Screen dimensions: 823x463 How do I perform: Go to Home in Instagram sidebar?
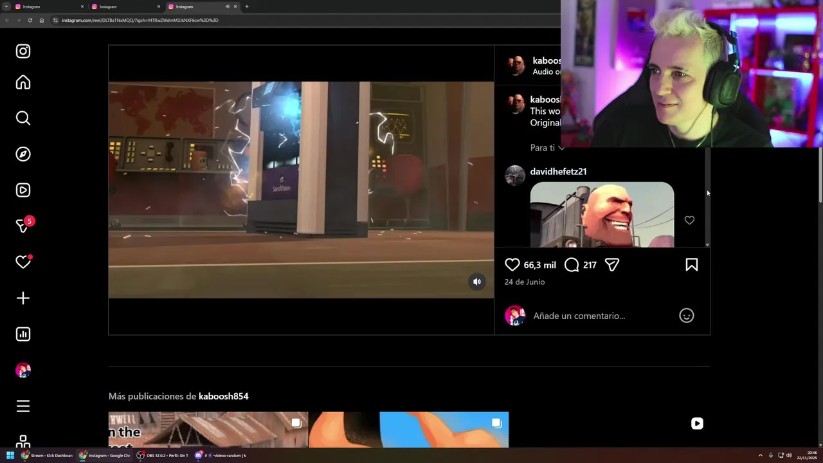23,82
